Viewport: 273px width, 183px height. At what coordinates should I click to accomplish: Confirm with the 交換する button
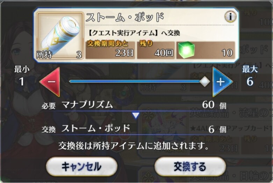coord(190,166)
